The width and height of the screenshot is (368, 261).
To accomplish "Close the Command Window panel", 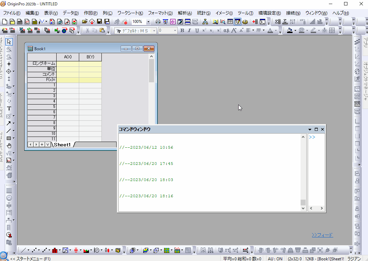I will click(323, 129).
